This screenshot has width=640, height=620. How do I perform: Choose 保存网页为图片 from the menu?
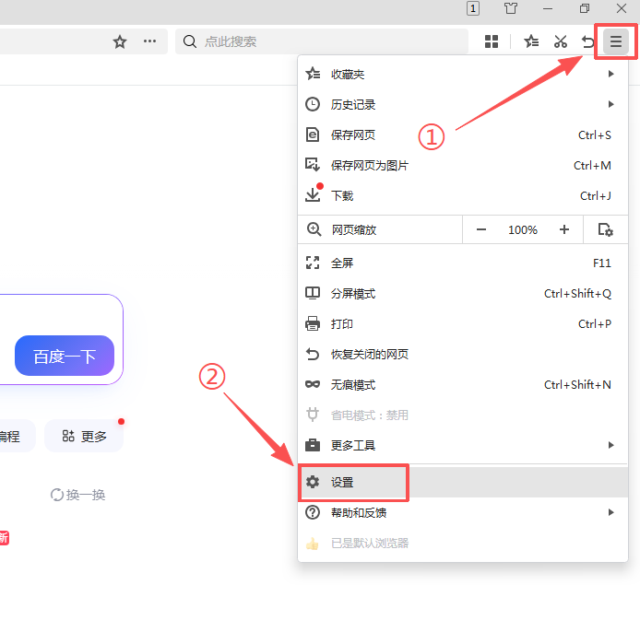[462, 166]
